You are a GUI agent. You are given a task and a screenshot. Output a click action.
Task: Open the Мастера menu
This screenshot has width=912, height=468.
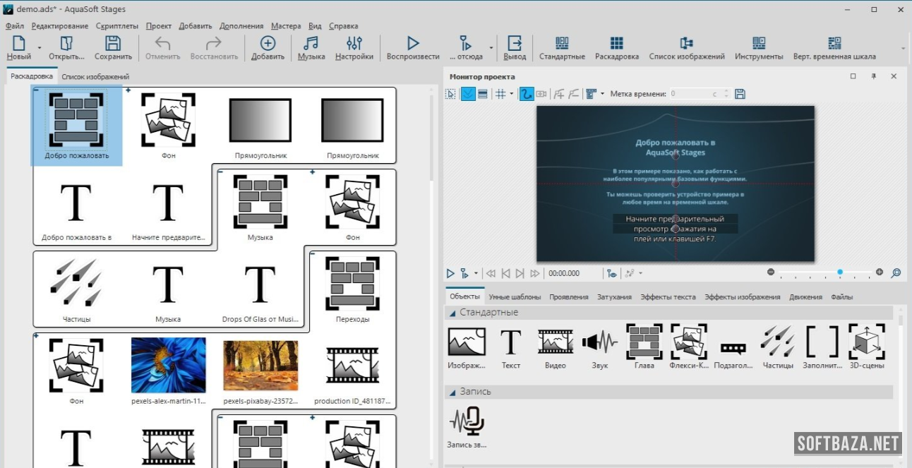(285, 26)
